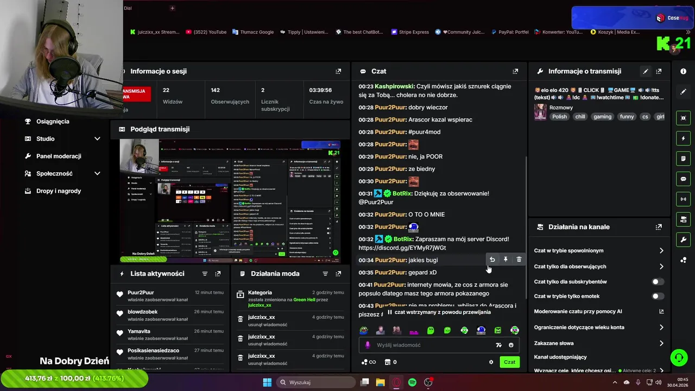Open Spotify from the taskbar

pyautogui.click(x=412, y=382)
